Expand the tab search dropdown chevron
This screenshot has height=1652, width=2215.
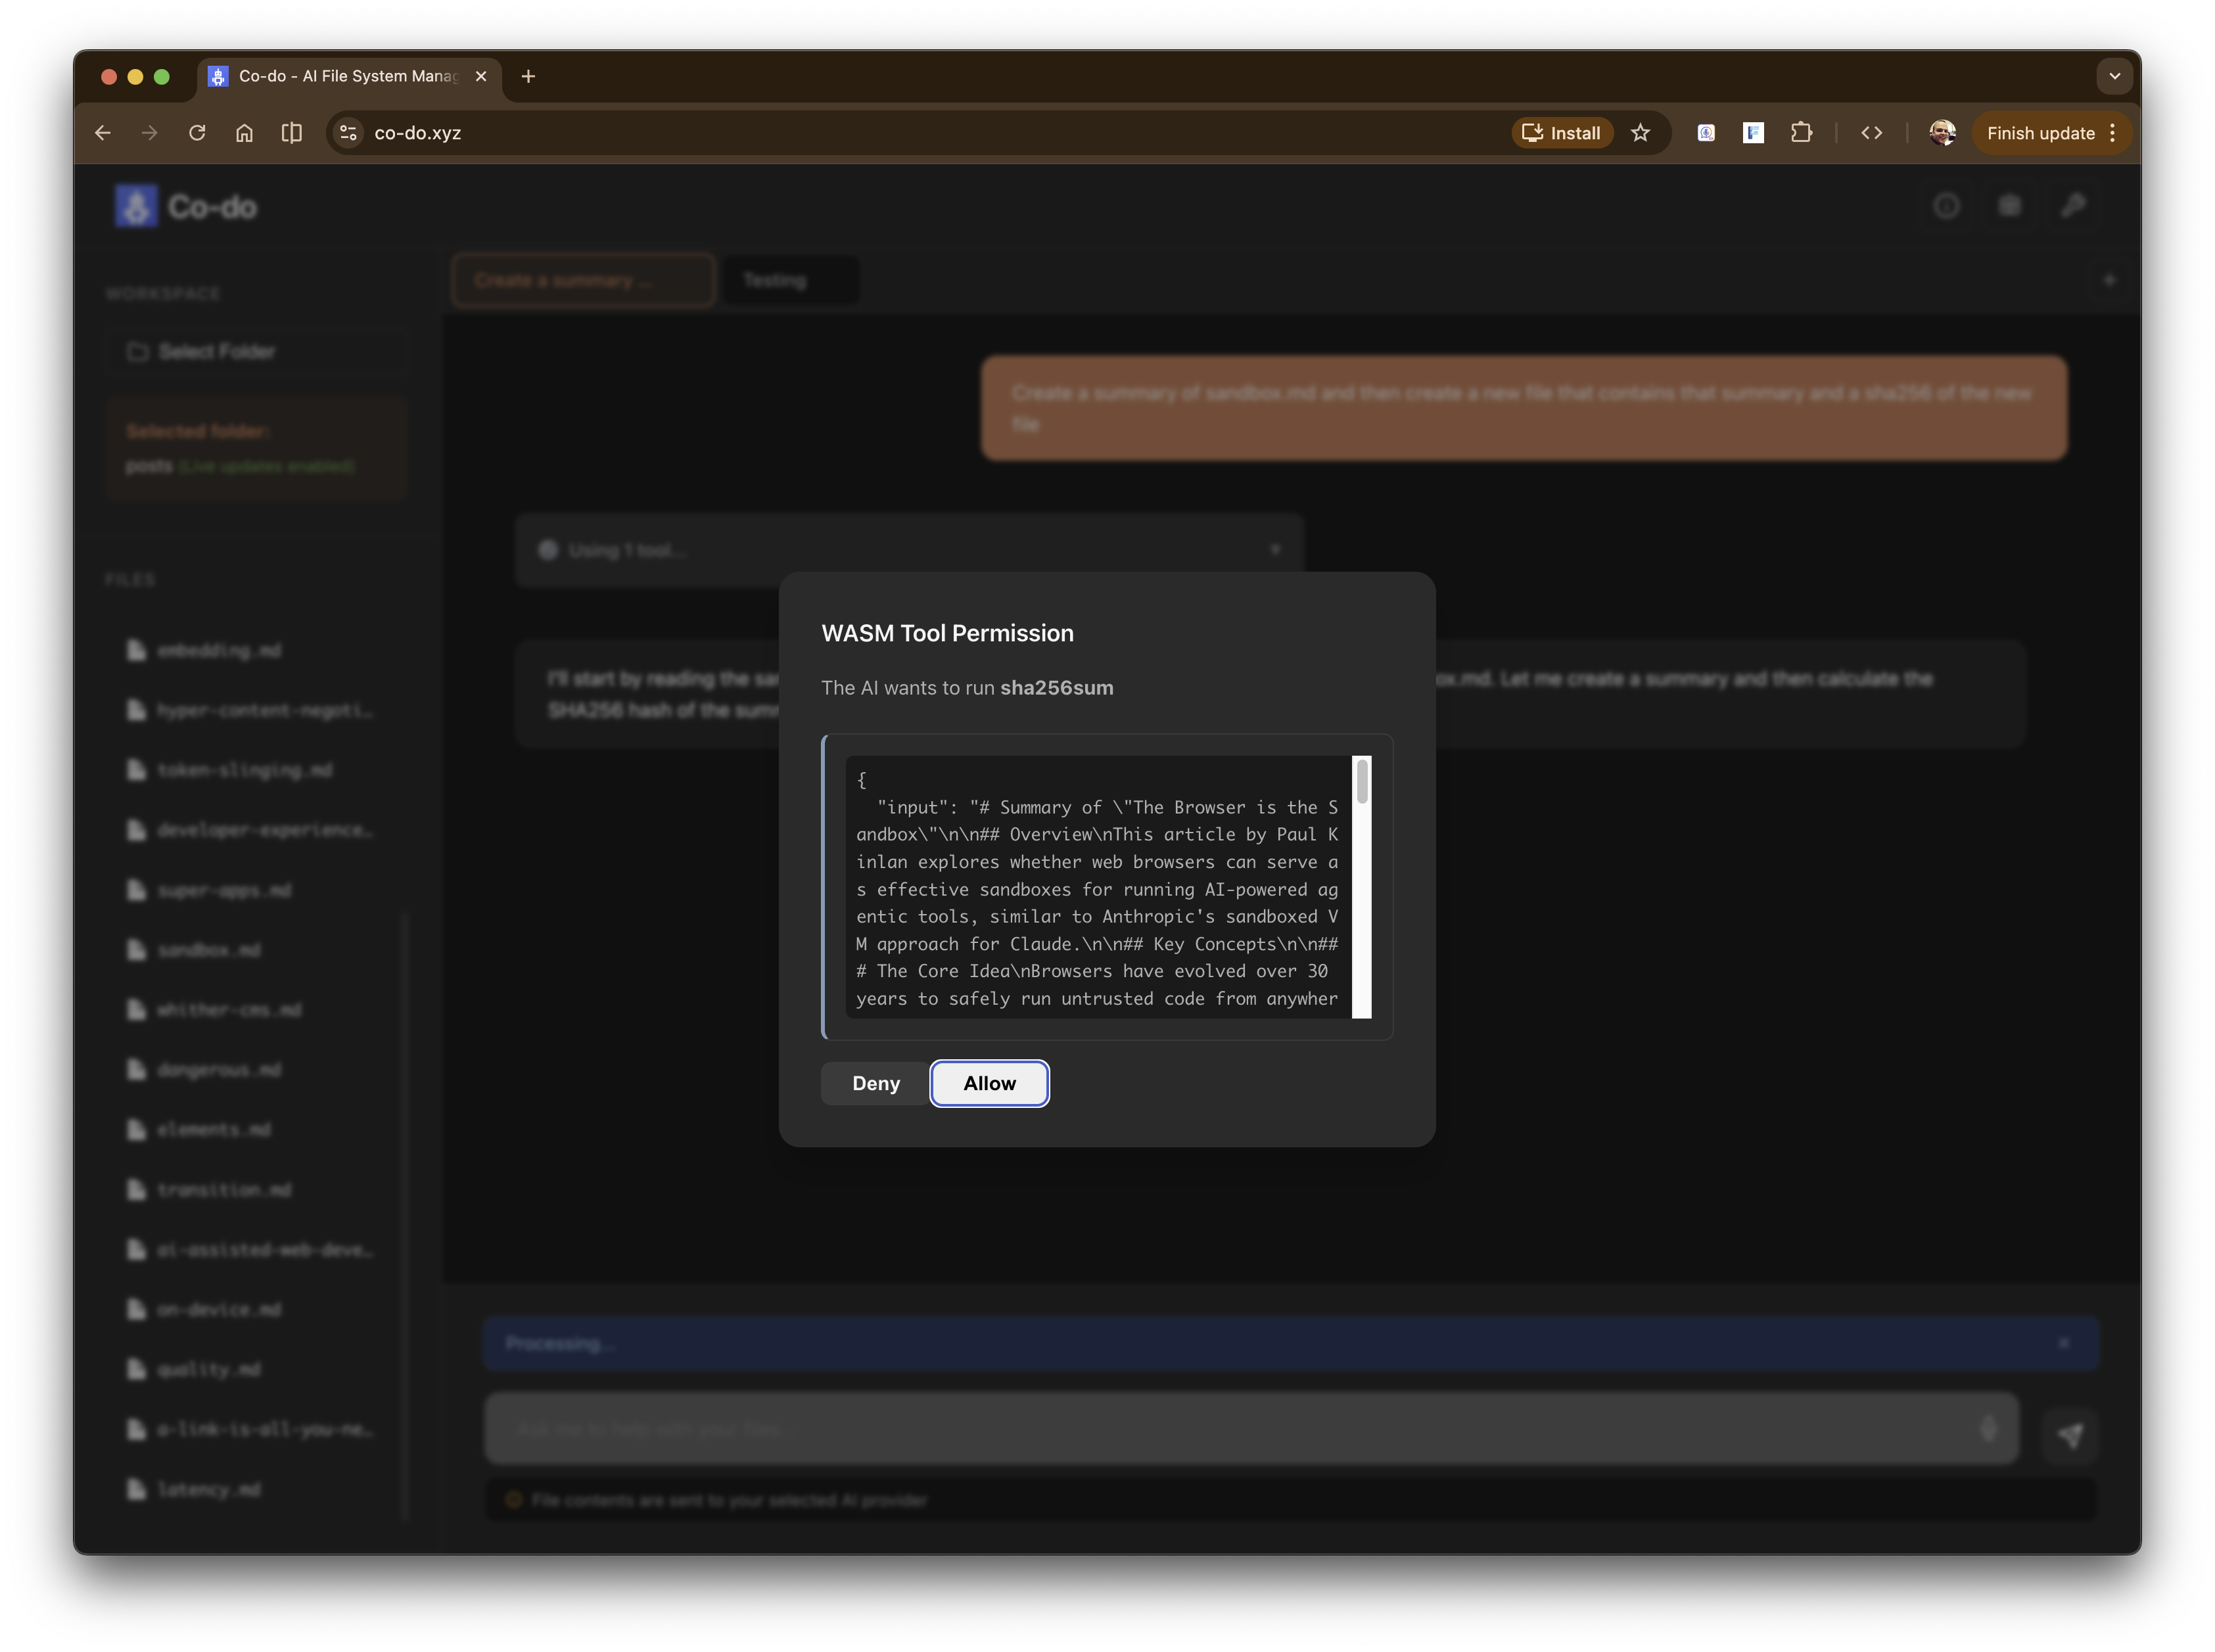(2114, 76)
